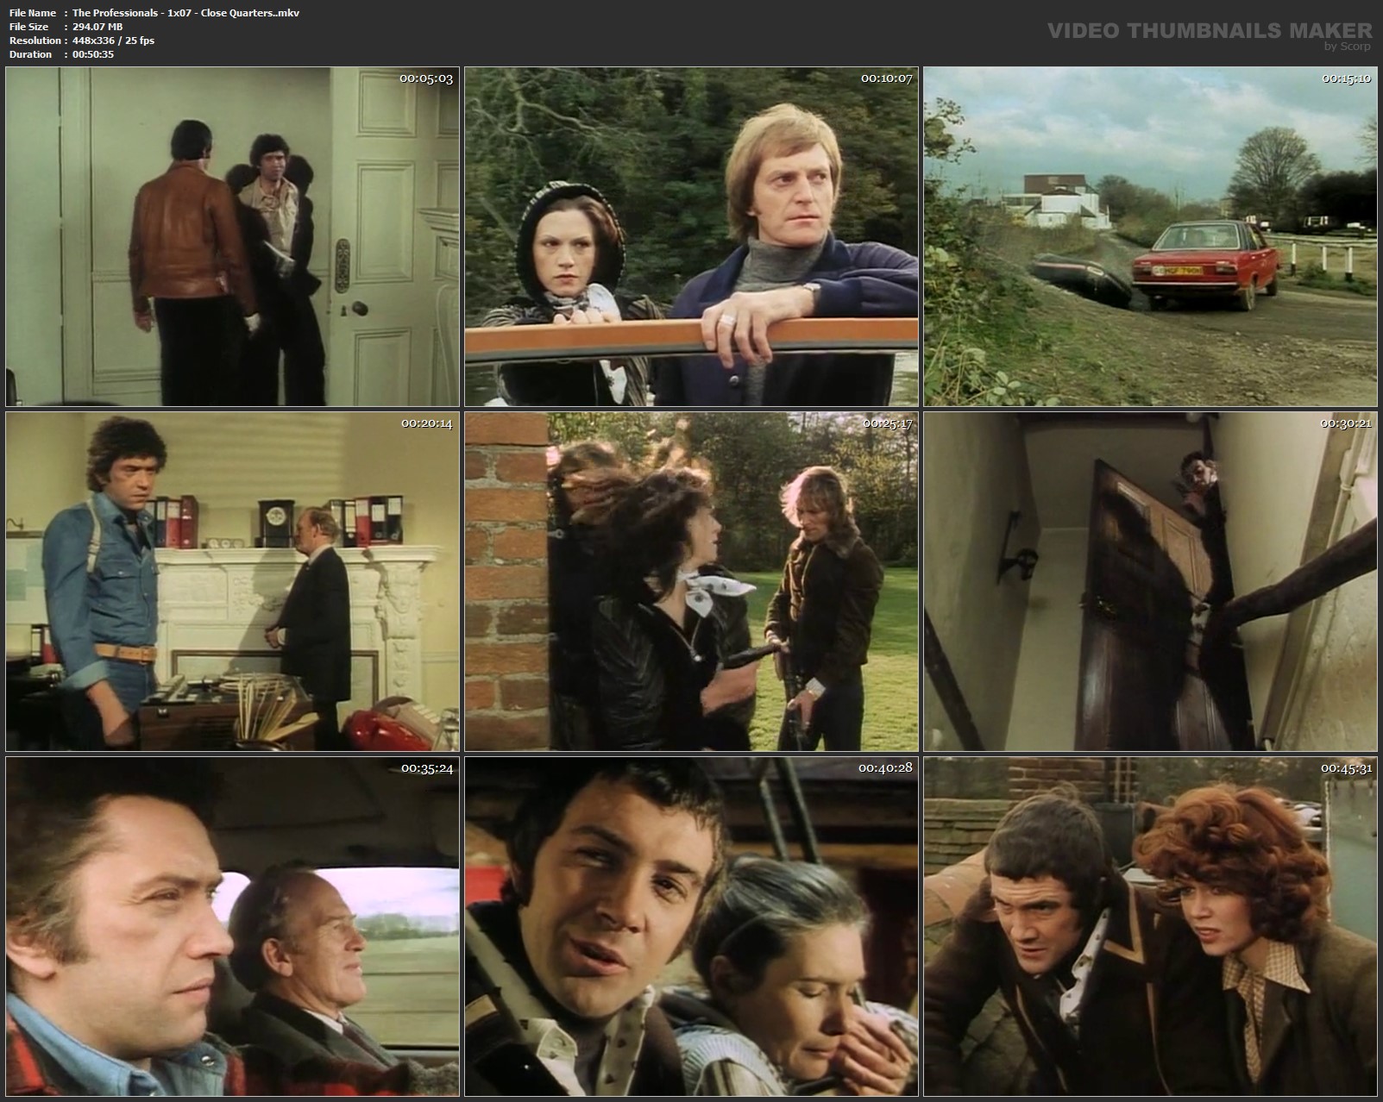Click the 'File Name' label
1383x1102 pixels.
click(33, 13)
